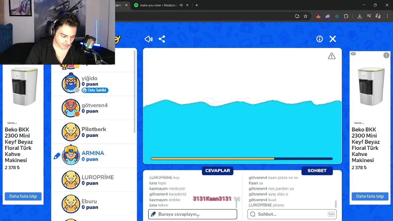Click the round timer progress bar
This screenshot has height=221, width=393.
242,159
